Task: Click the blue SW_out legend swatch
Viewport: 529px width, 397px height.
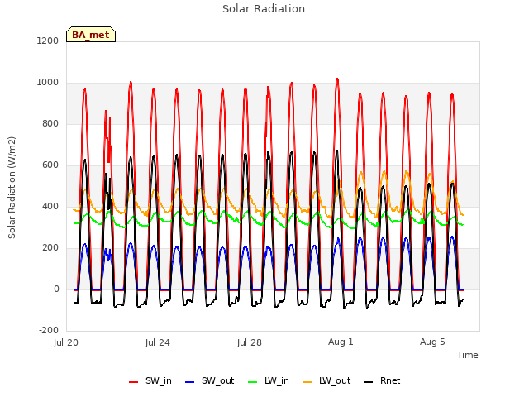Action: click(x=190, y=382)
